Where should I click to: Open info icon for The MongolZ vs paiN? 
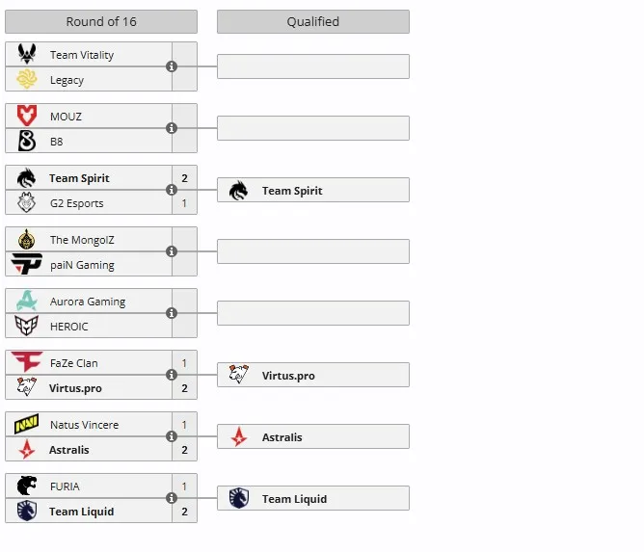[172, 251]
